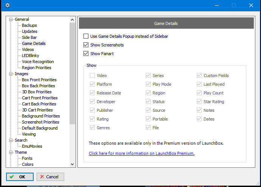The width and height of the screenshot is (261, 187).
Task: Select Updates in the settings tree
Action: 29,31
